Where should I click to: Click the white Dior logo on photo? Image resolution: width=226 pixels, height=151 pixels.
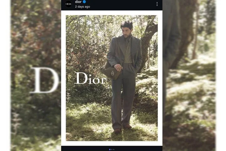(x=90, y=78)
